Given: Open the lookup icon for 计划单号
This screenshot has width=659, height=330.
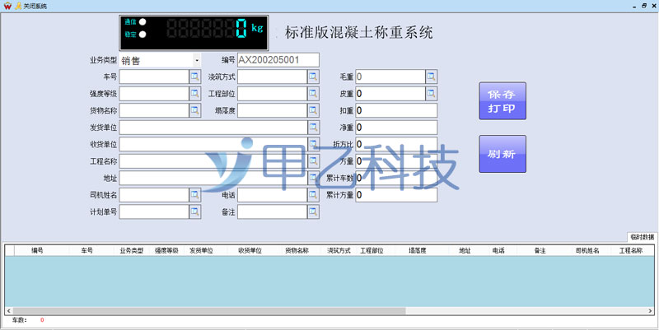Looking at the screenshot, I should click(195, 211).
